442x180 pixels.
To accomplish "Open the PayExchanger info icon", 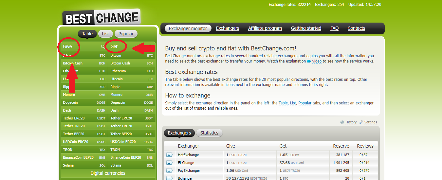I will pyautogui.click(x=169, y=171).
